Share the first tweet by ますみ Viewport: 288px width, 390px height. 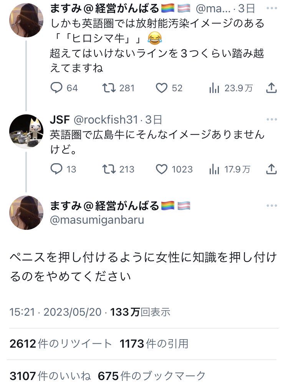pyautogui.click(x=271, y=88)
